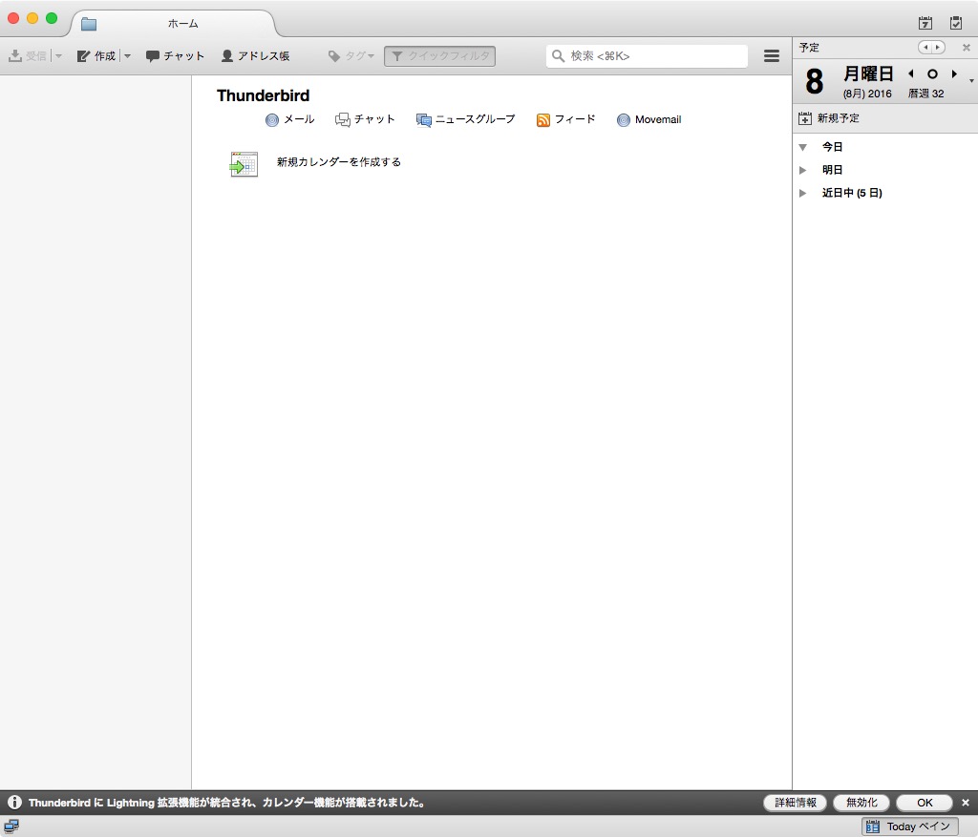Click the info icon in notification bar
This screenshot has height=837, width=978.
click(x=14, y=802)
